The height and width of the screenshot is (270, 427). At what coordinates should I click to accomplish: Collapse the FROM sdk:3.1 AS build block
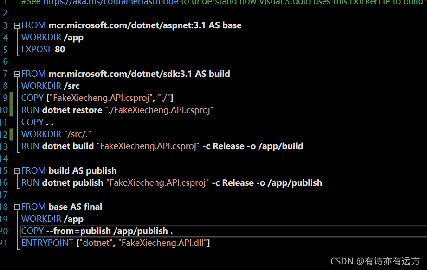coord(17,74)
